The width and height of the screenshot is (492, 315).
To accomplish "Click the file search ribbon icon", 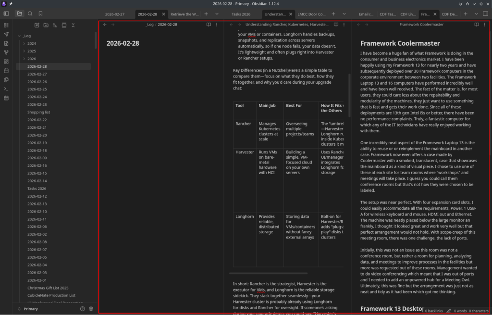I will pyautogui.click(x=6, y=43).
